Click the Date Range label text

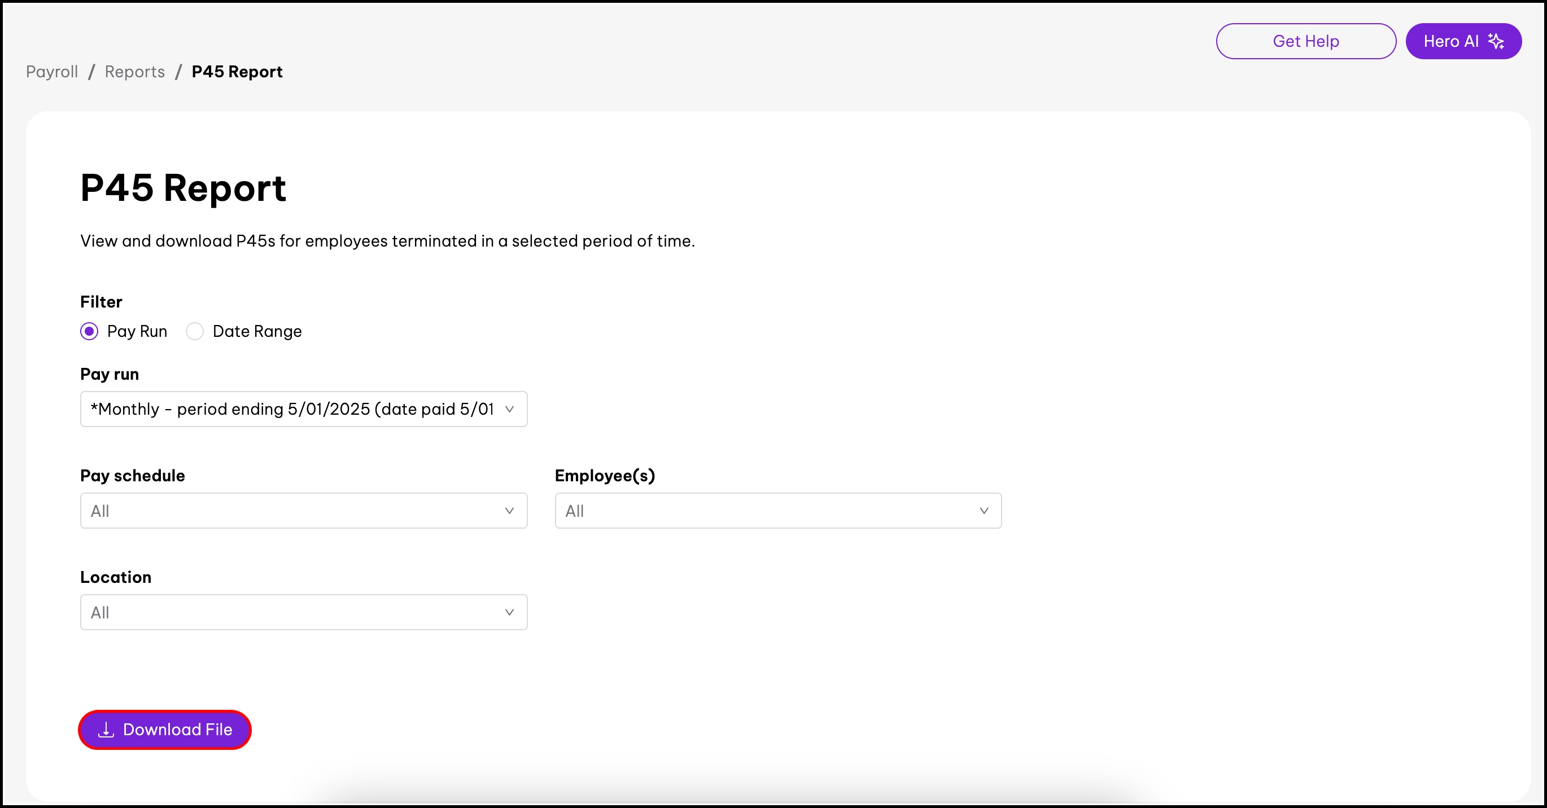[257, 331]
